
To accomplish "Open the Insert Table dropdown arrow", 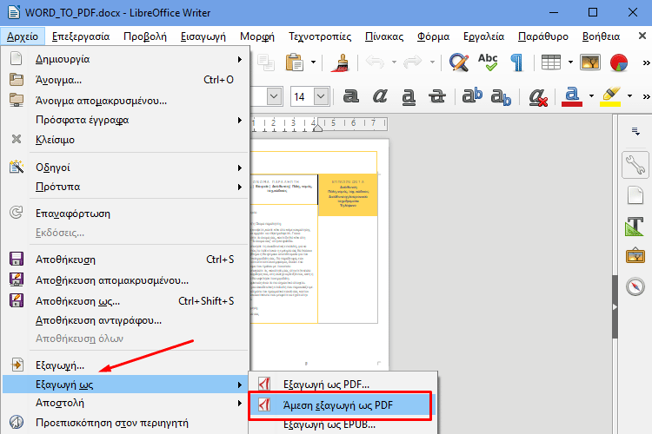I will tap(570, 62).
